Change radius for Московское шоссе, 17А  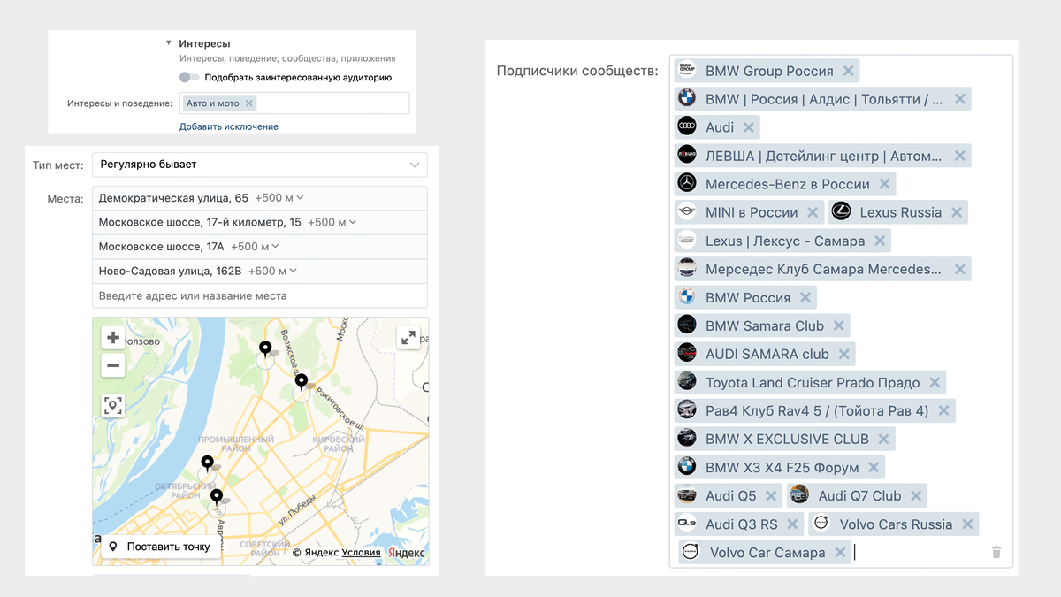pyautogui.click(x=255, y=247)
